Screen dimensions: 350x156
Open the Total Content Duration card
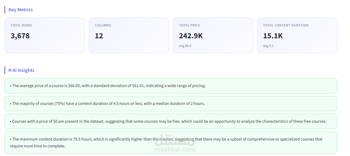coord(297,35)
